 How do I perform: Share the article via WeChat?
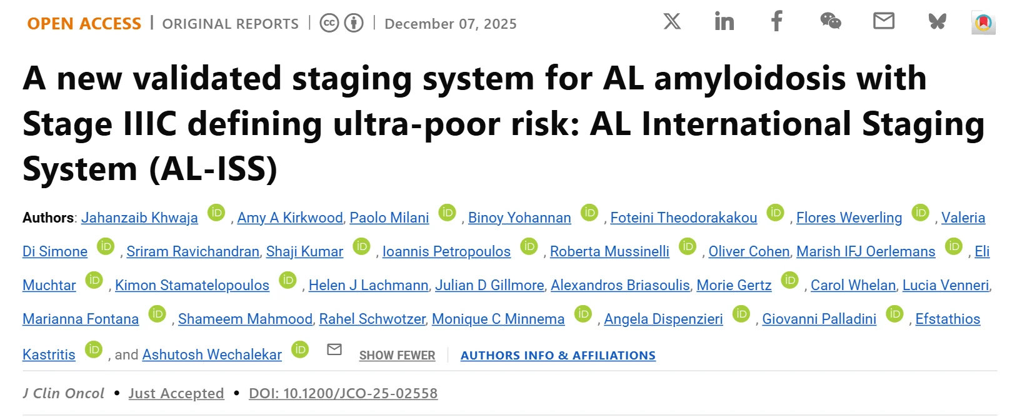[831, 22]
